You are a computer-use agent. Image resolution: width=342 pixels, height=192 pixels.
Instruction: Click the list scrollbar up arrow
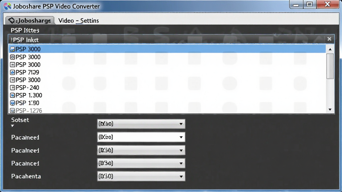(330, 49)
